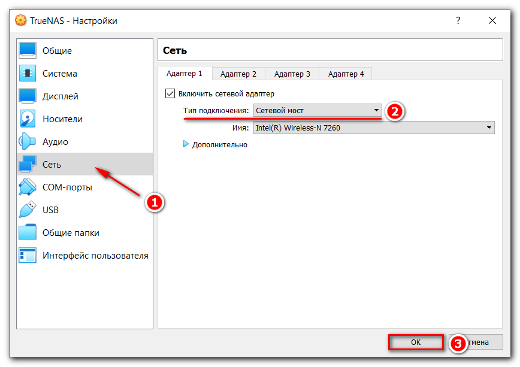This screenshot has height=367, width=520.
Task: Open Shared Folders (Общие папки) icon
Action: pos(28,233)
